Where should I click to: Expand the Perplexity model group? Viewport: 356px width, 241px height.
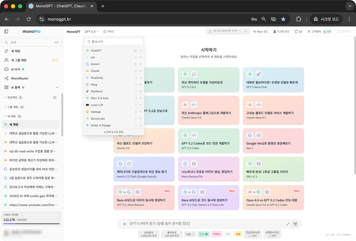click(114, 78)
